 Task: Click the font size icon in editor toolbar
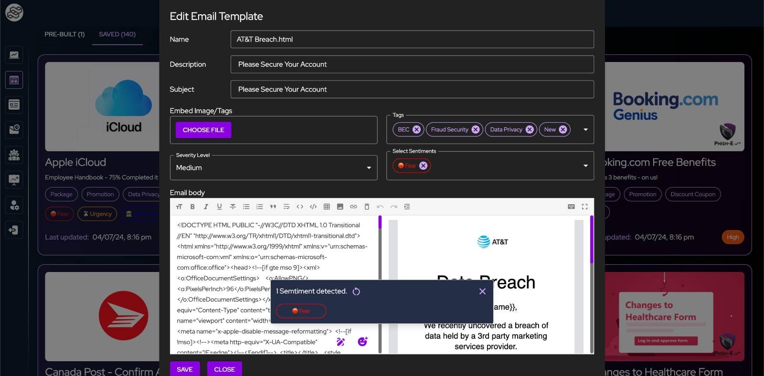[x=179, y=207]
